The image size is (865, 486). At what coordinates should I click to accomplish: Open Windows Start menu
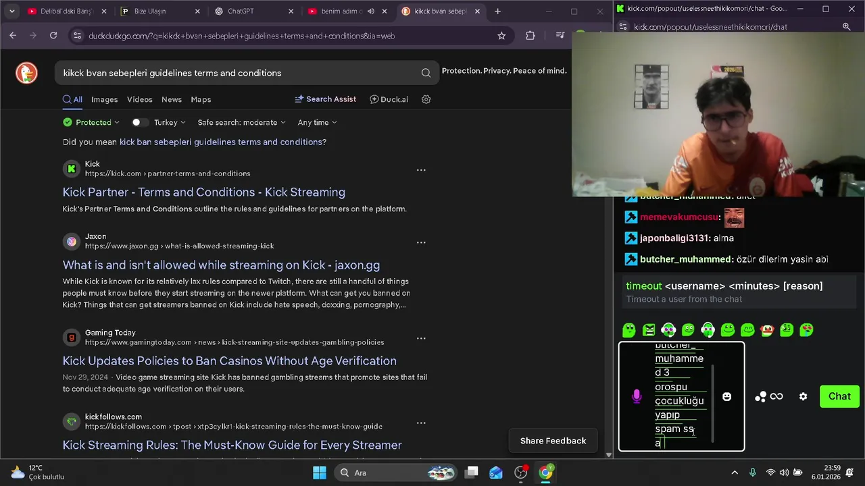click(x=319, y=473)
